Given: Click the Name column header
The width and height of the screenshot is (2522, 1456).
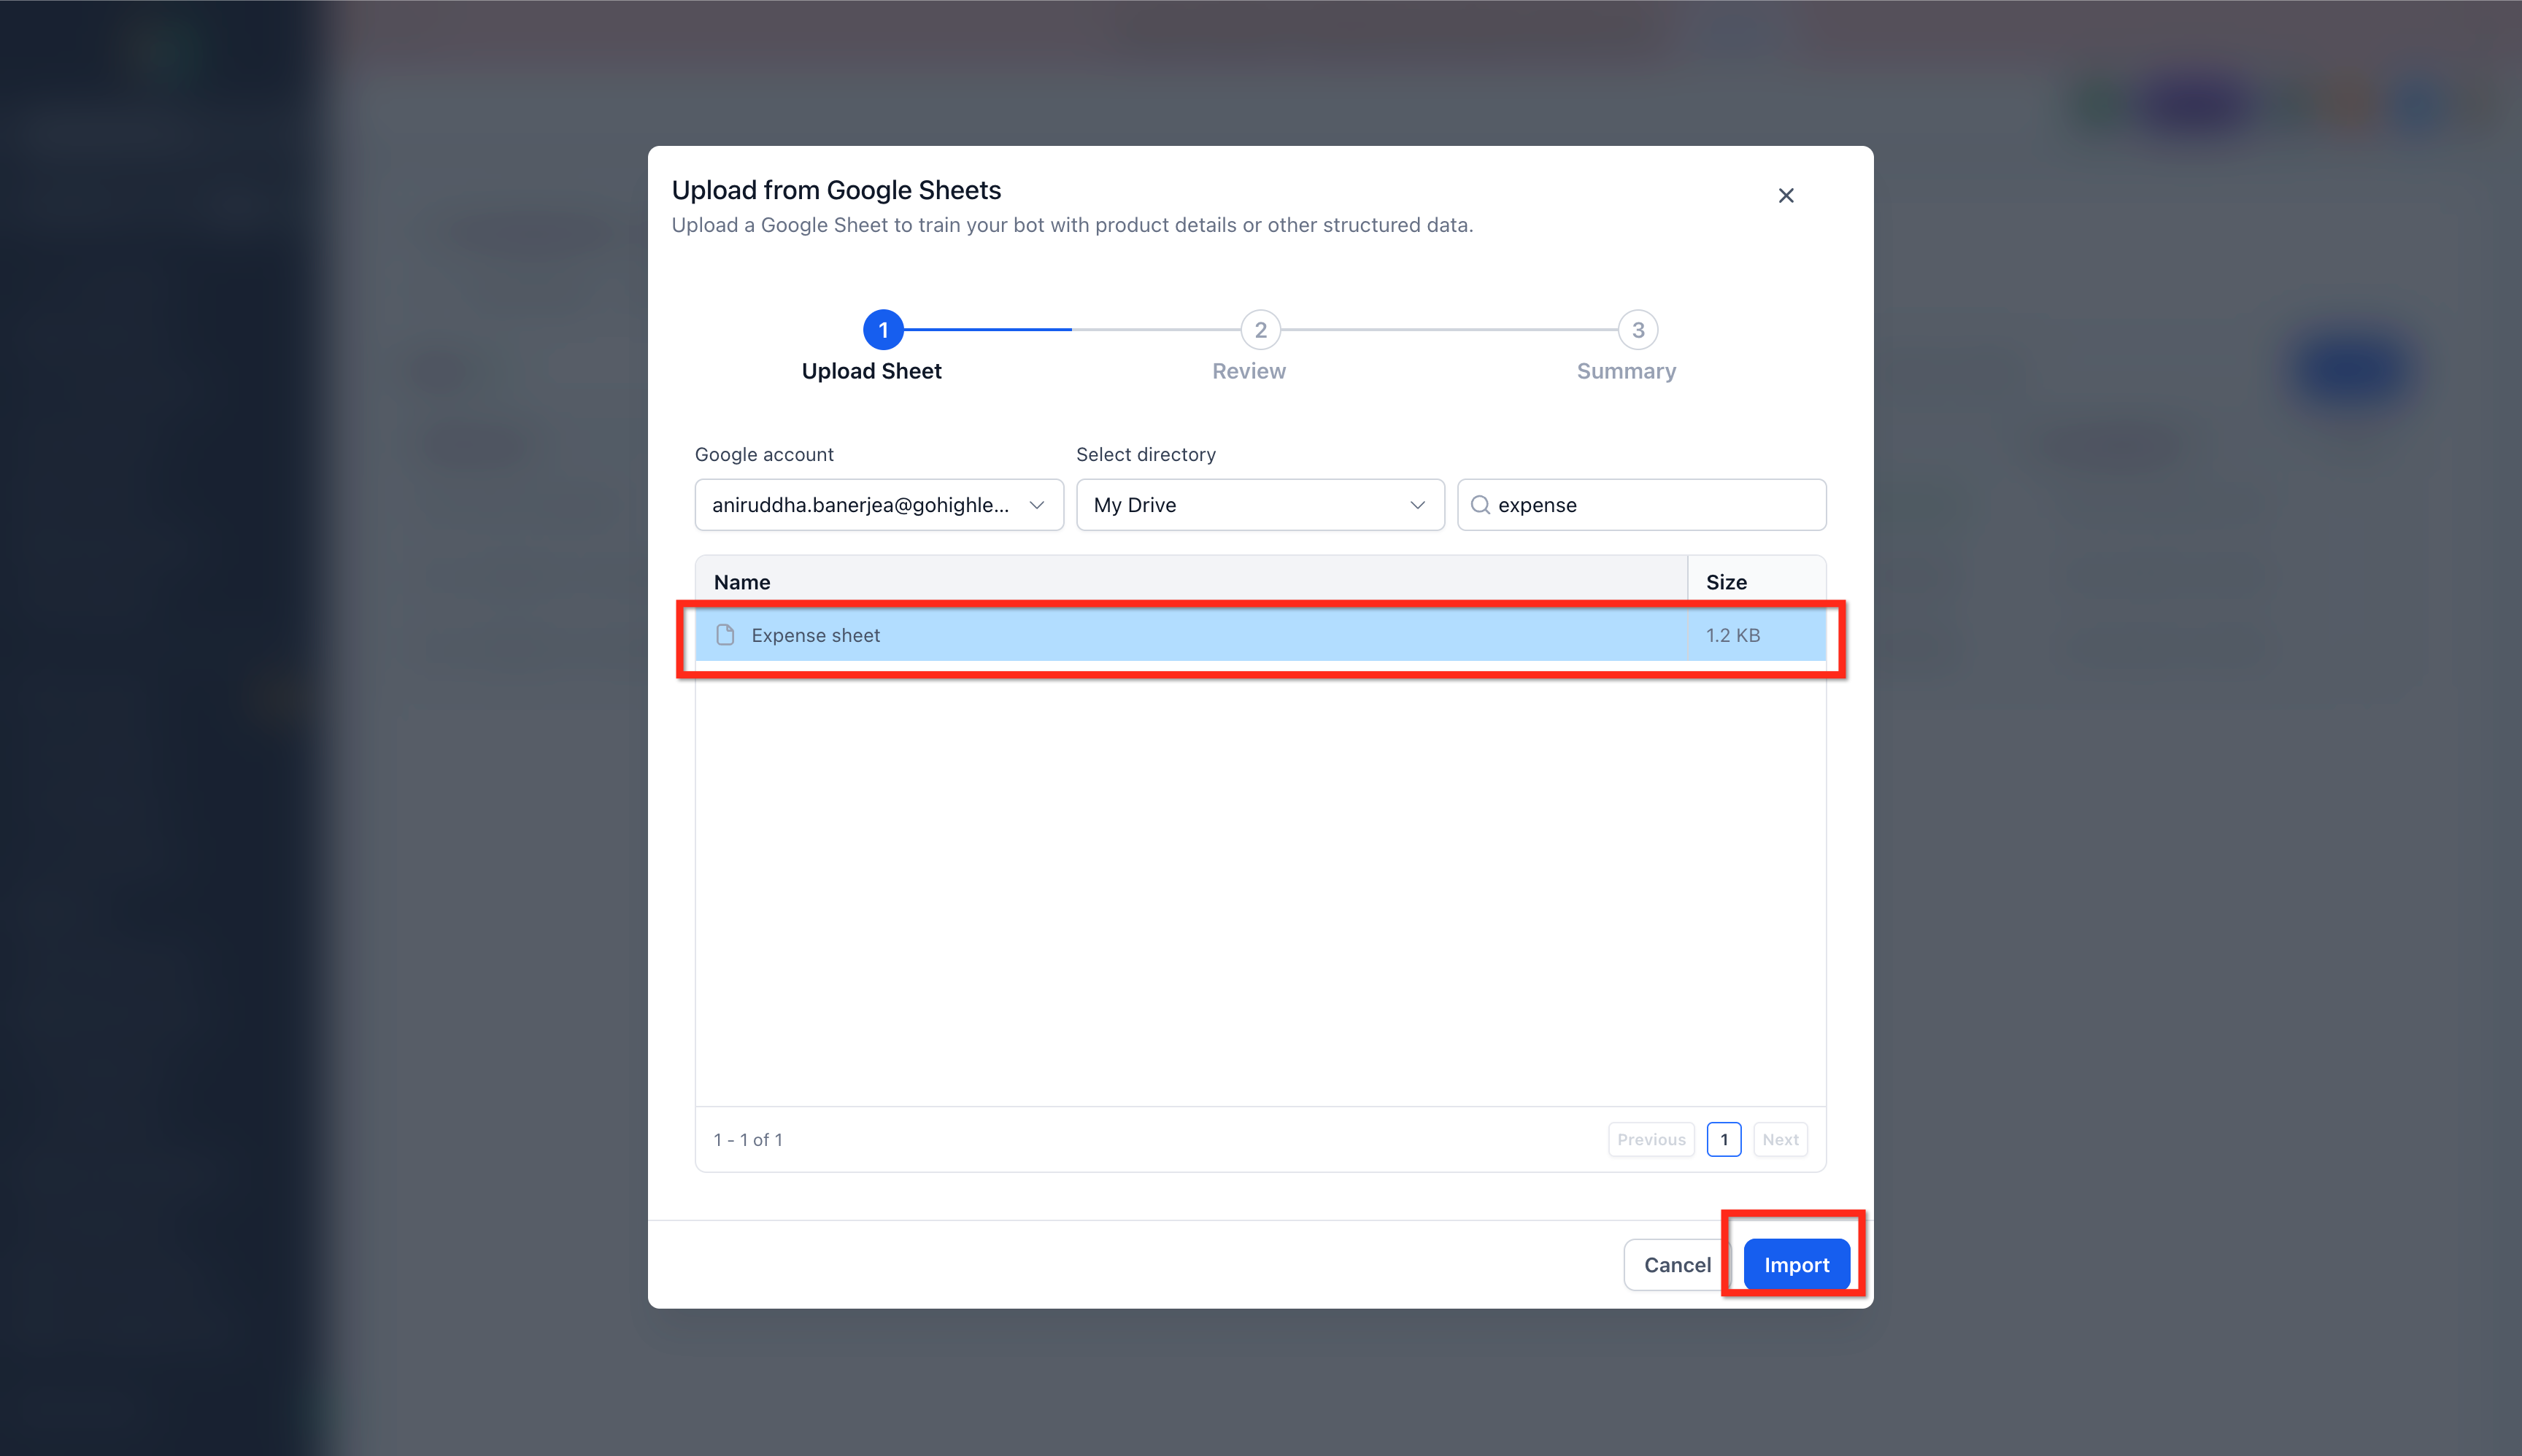Looking at the screenshot, I should (x=742, y=582).
